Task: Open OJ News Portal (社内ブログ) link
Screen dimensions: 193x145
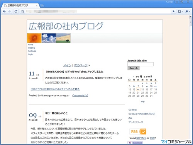Action: tap(142, 114)
